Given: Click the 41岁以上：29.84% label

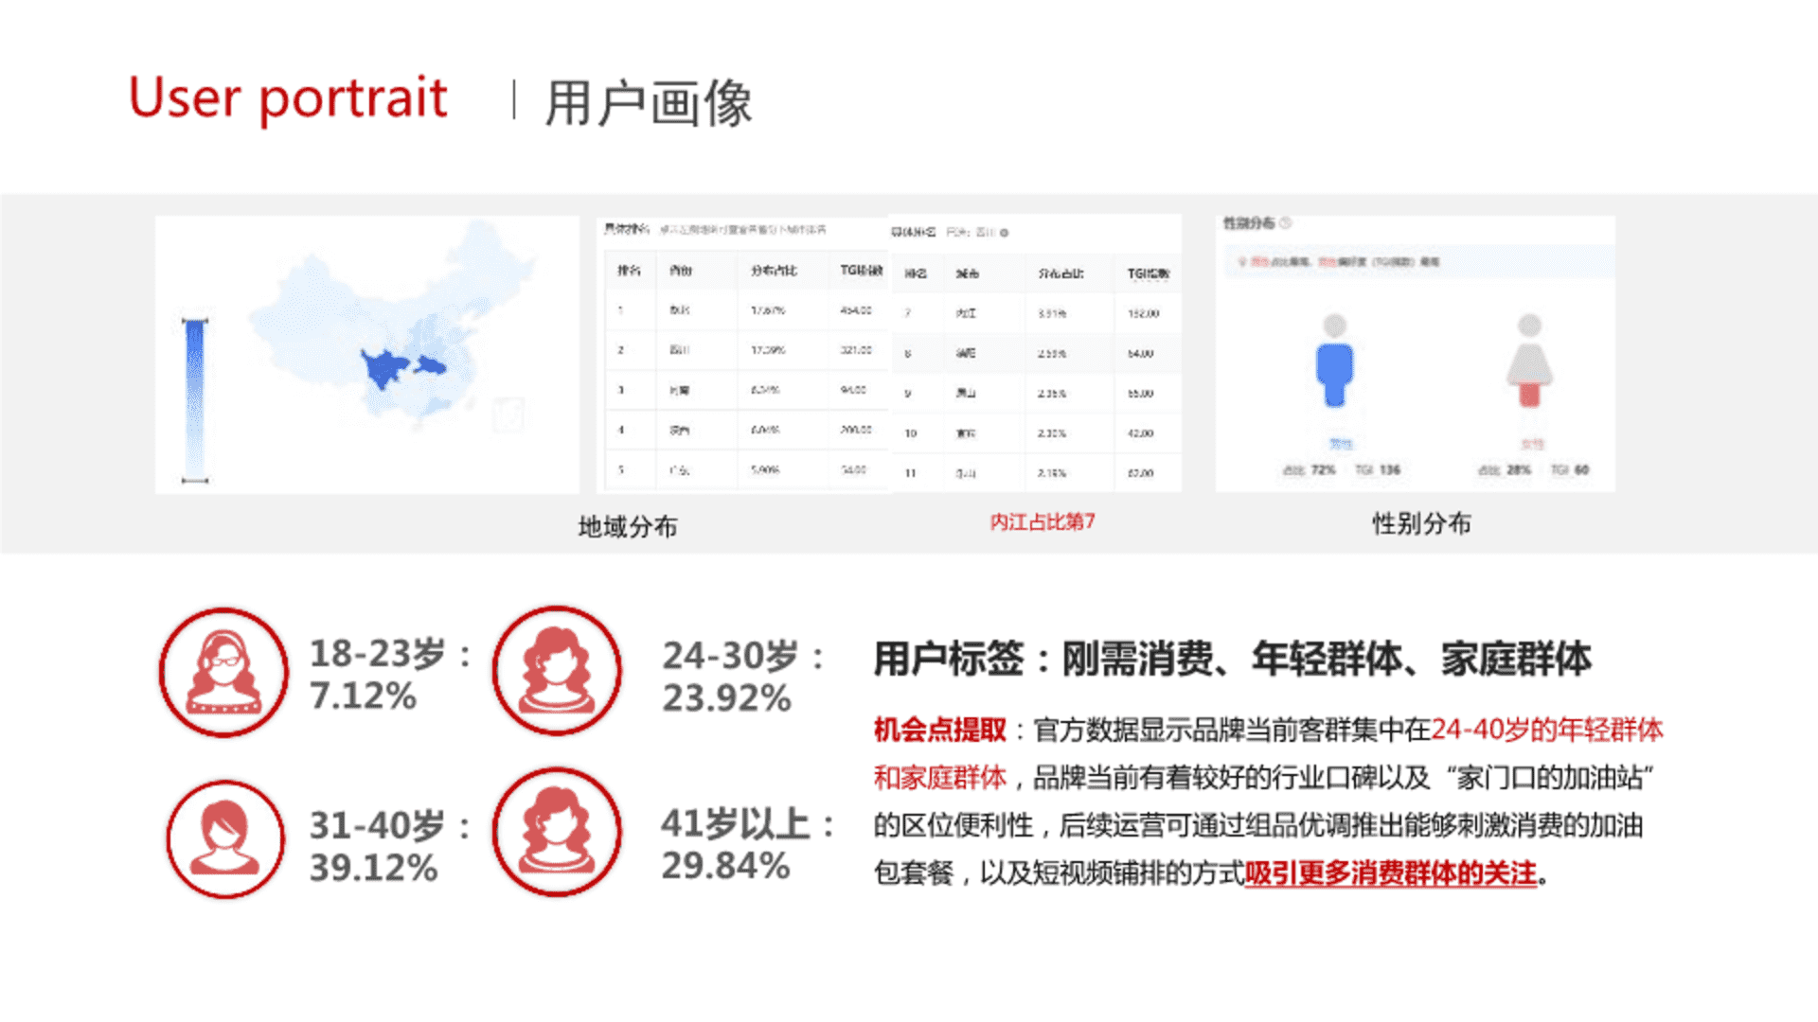Looking at the screenshot, I should (x=748, y=844).
